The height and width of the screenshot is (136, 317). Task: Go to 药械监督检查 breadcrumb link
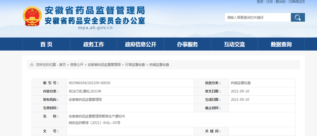click(x=159, y=65)
